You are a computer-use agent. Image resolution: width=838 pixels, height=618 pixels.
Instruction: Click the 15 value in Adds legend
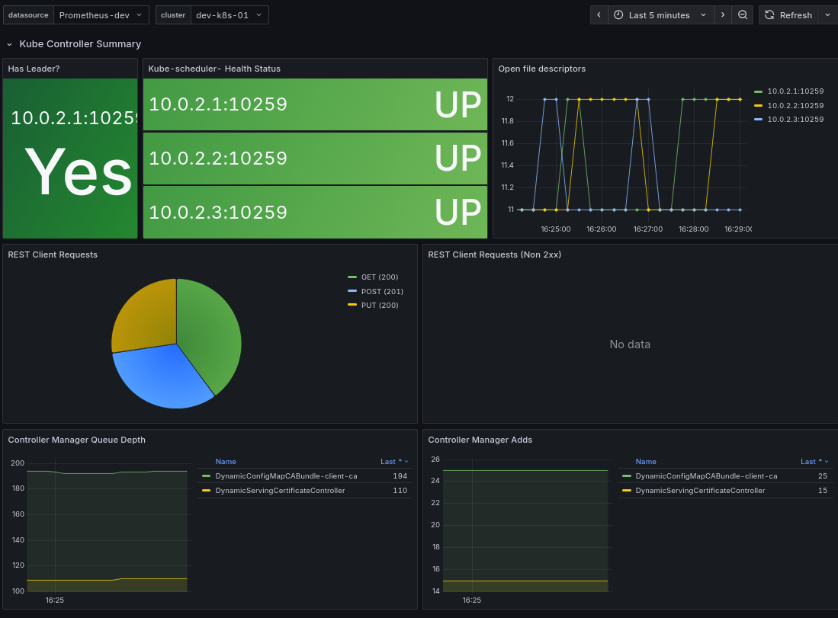[x=823, y=490]
